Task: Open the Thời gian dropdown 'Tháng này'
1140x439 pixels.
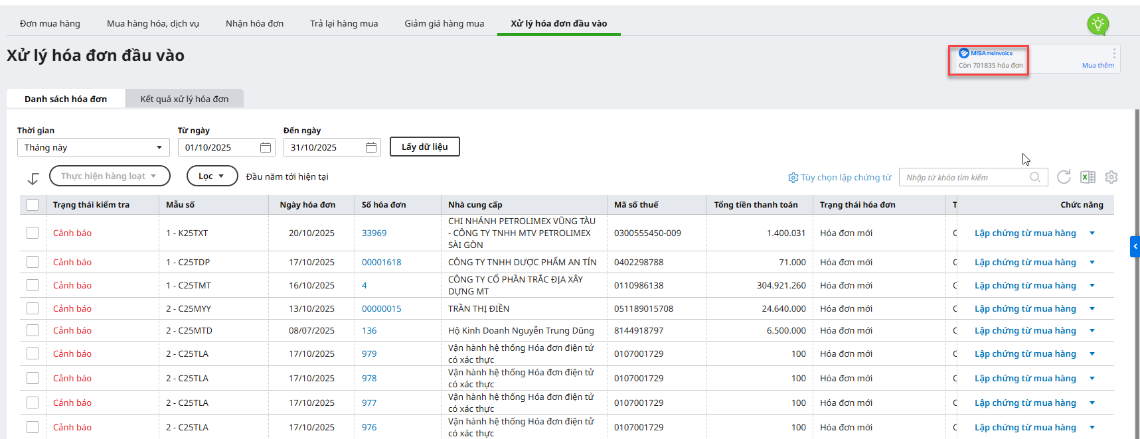Action: pos(93,147)
